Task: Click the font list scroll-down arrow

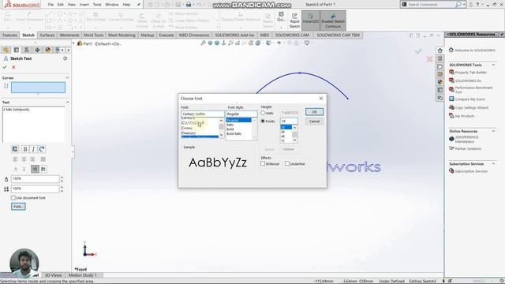Action: coord(221,135)
